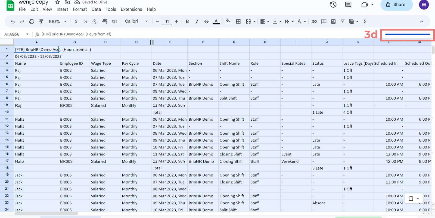Screen dimensions: 435x218
Task: Open the View menu
Action: pos(47,9)
